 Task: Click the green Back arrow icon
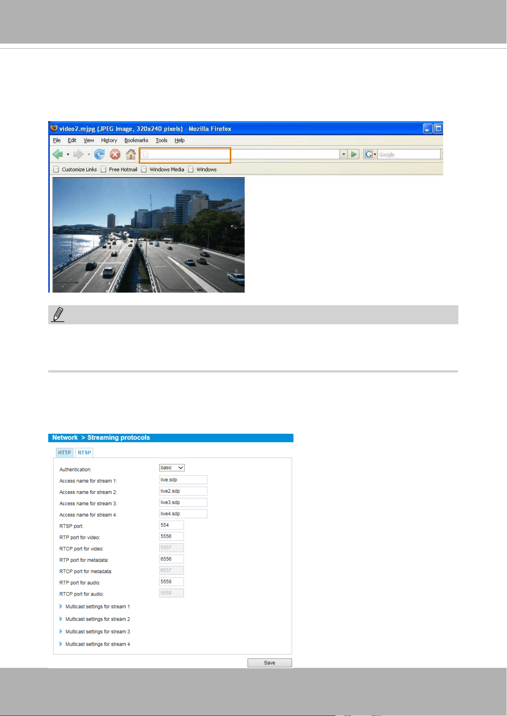pos(58,155)
